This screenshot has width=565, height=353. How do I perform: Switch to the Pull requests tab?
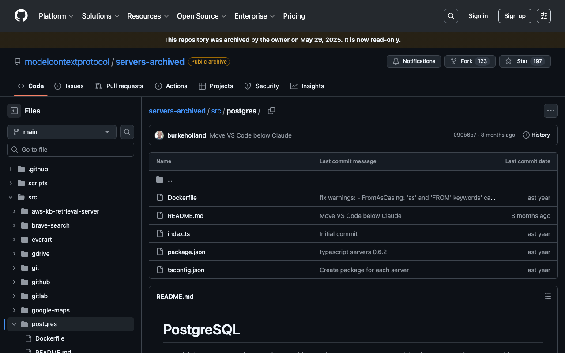pyautogui.click(x=119, y=86)
